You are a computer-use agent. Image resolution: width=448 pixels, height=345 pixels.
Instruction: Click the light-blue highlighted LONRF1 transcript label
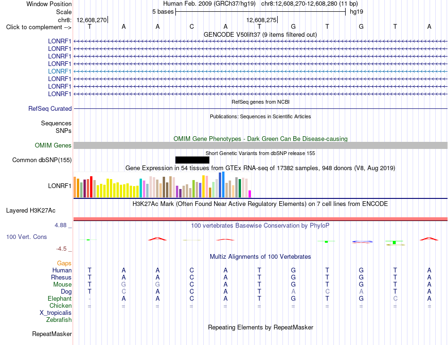point(59,71)
